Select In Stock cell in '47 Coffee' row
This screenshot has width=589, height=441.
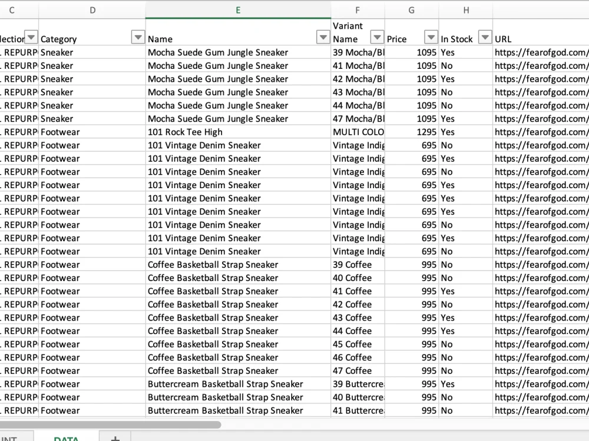(466, 371)
